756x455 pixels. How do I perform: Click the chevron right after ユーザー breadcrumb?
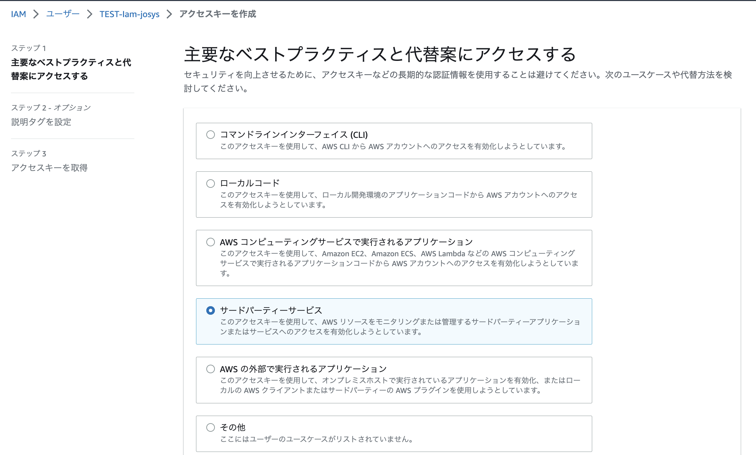click(89, 14)
